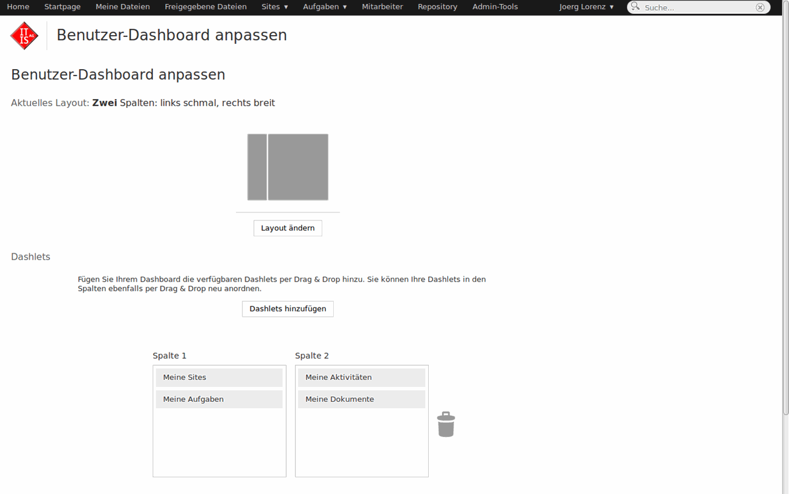Viewport: 789px width, 494px height.
Task: Click the Spalte 1 label
Action: 170,356
